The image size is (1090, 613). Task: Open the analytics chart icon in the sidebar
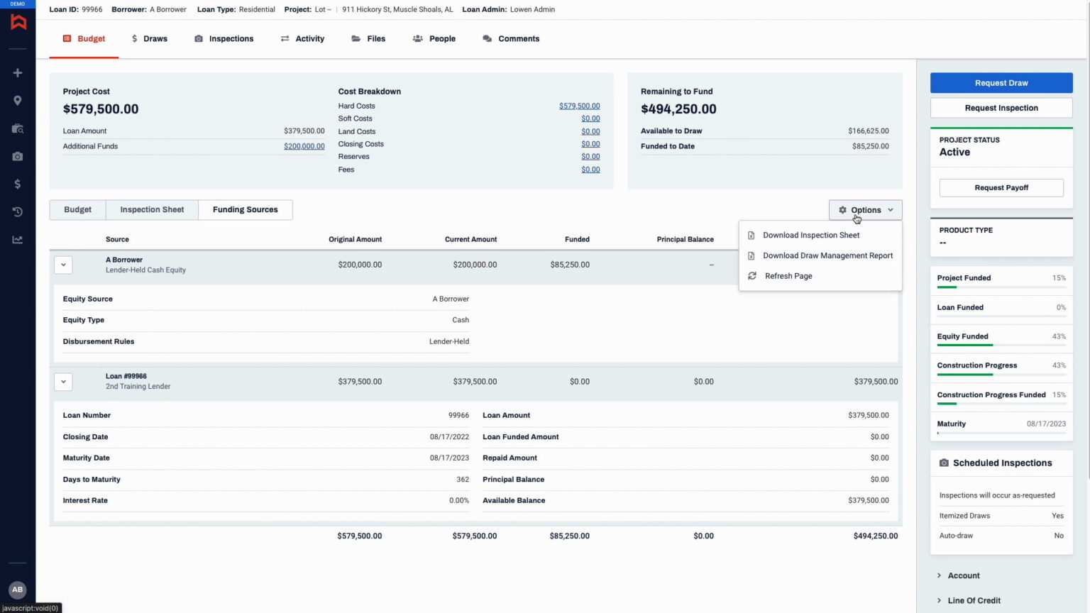[18, 239]
